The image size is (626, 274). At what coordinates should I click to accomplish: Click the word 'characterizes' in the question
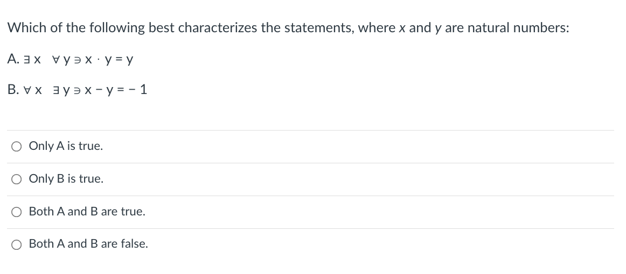[x=218, y=28]
